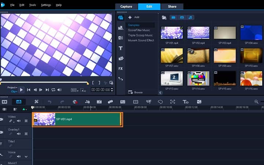Open the Transitions library icon

click(121, 38)
